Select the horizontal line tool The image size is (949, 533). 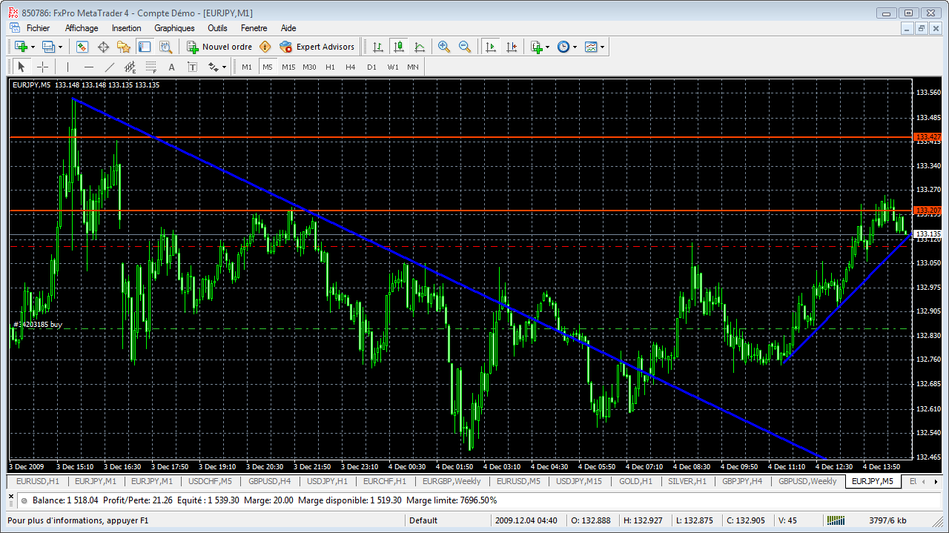click(88, 67)
